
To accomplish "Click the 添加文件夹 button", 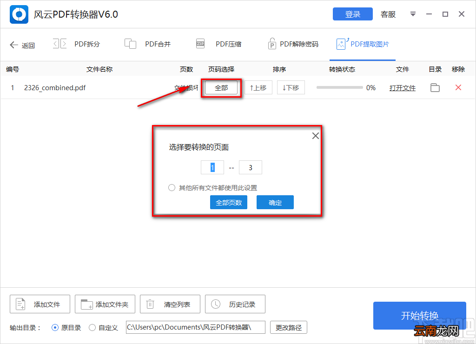I will [x=105, y=304].
